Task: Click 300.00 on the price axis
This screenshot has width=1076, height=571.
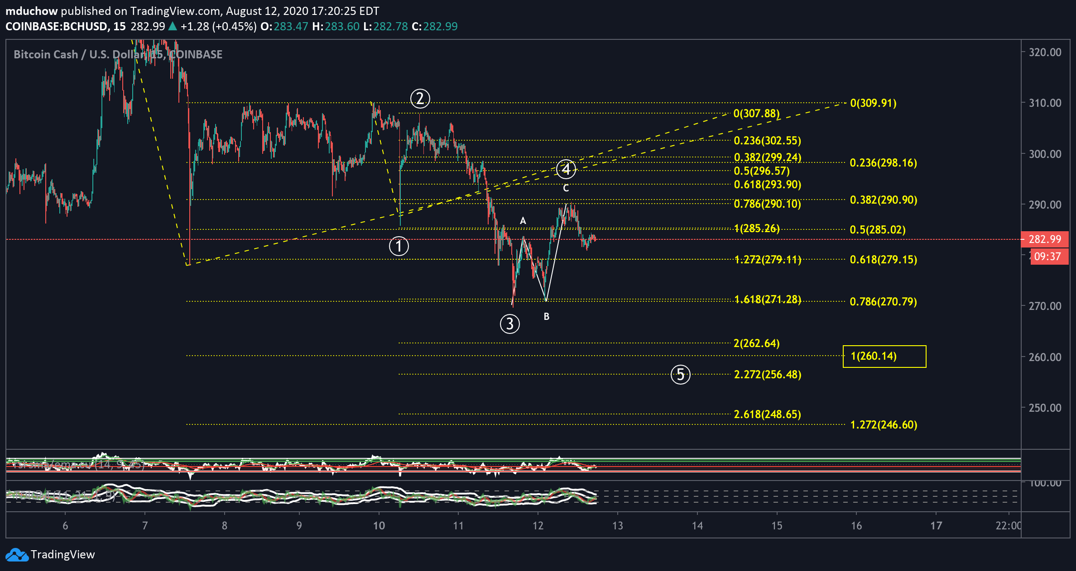Action: click(1045, 154)
